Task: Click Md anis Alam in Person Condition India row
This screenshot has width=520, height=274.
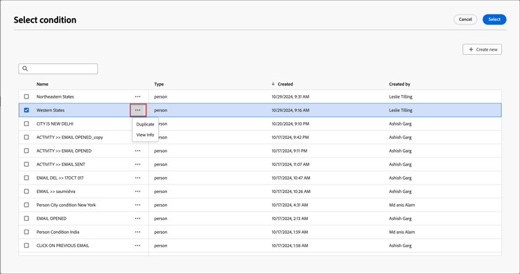Action: tap(402, 232)
